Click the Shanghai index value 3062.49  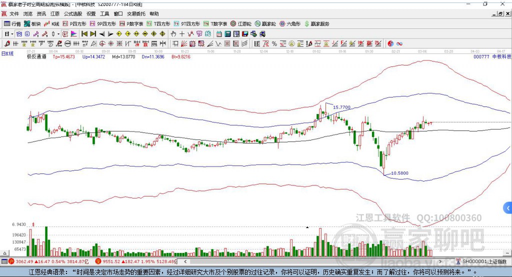(24, 261)
